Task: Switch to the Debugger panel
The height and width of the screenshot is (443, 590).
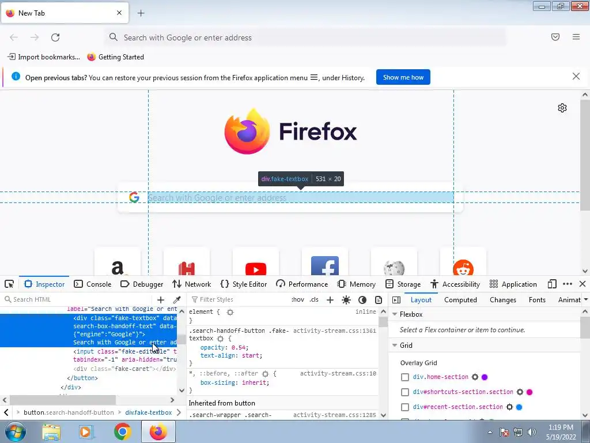Action: [x=142, y=284]
